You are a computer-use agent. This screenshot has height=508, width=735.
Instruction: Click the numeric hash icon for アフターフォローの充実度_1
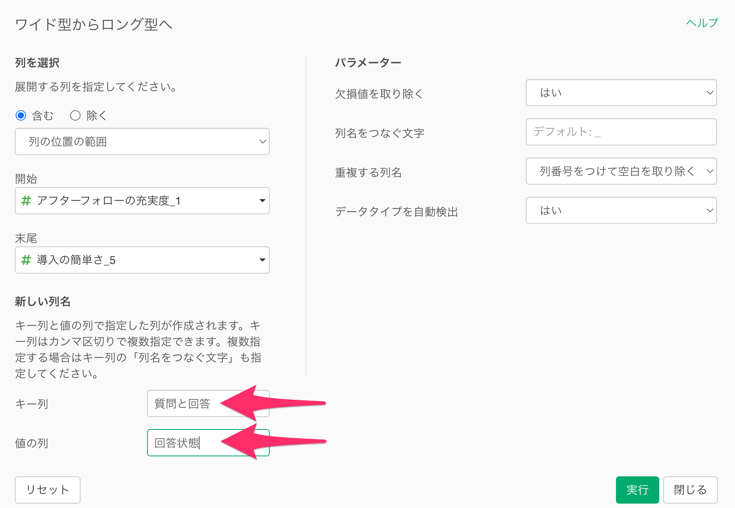26,201
